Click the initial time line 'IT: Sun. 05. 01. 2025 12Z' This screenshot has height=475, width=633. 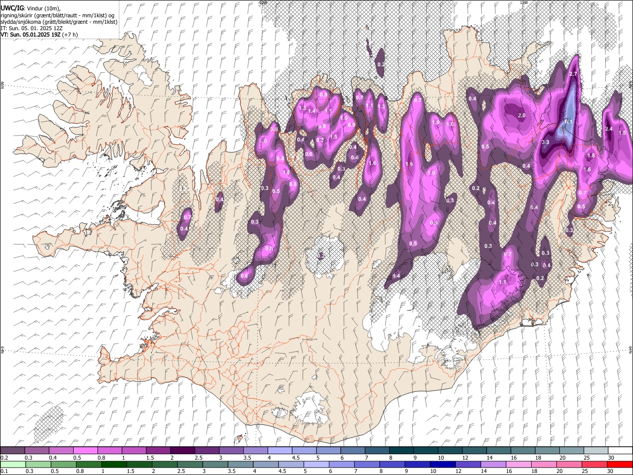(32, 28)
